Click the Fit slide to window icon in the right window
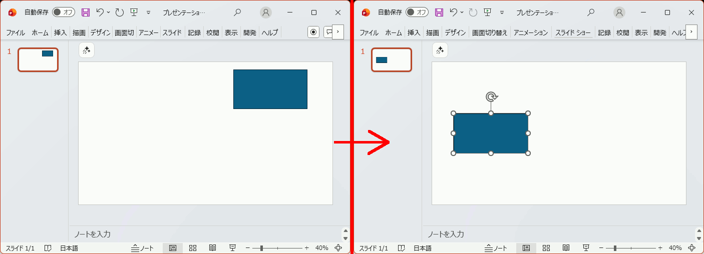This screenshot has height=254, width=704. 691,248
